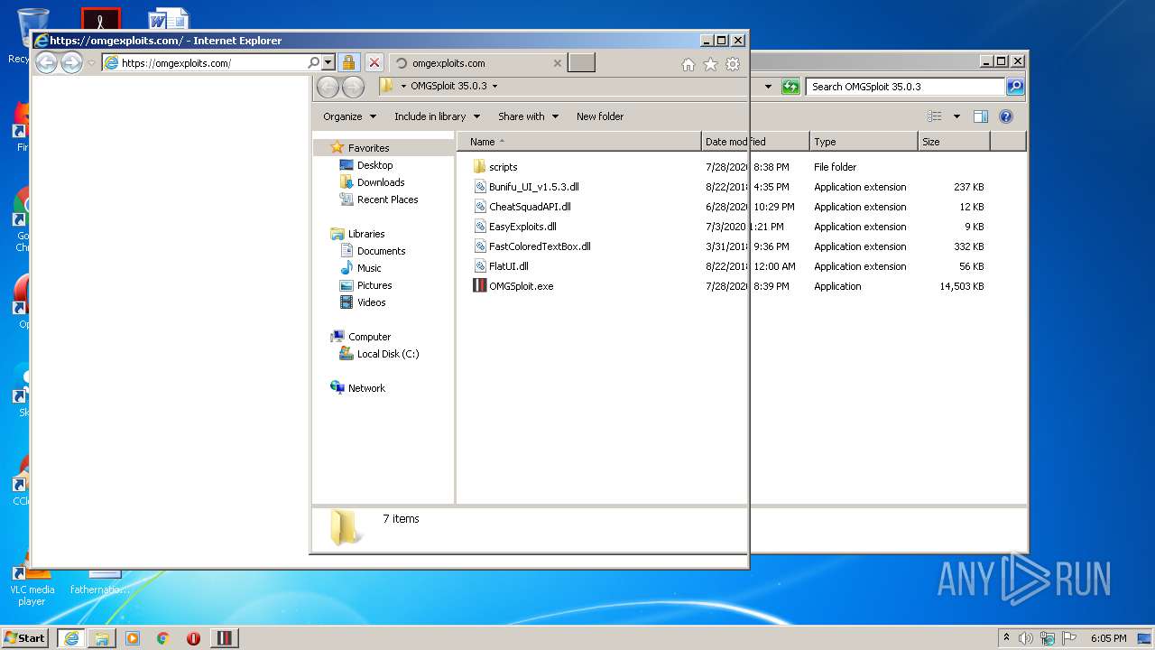Select EasyExploits.dll file
This screenshot has width=1155, height=650.
pyautogui.click(x=522, y=227)
